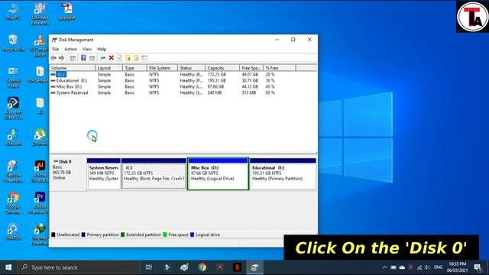Image resolution: width=489 pixels, height=275 pixels.
Task: Open the File menu
Action: pyautogui.click(x=56, y=49)
